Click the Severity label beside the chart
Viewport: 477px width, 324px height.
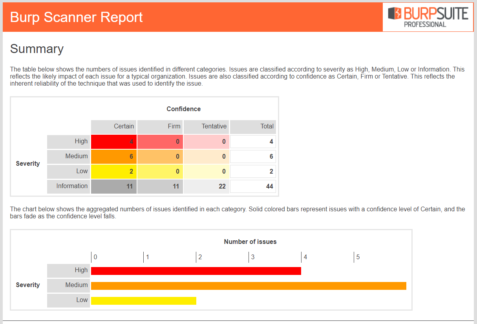tap(28, 285)
